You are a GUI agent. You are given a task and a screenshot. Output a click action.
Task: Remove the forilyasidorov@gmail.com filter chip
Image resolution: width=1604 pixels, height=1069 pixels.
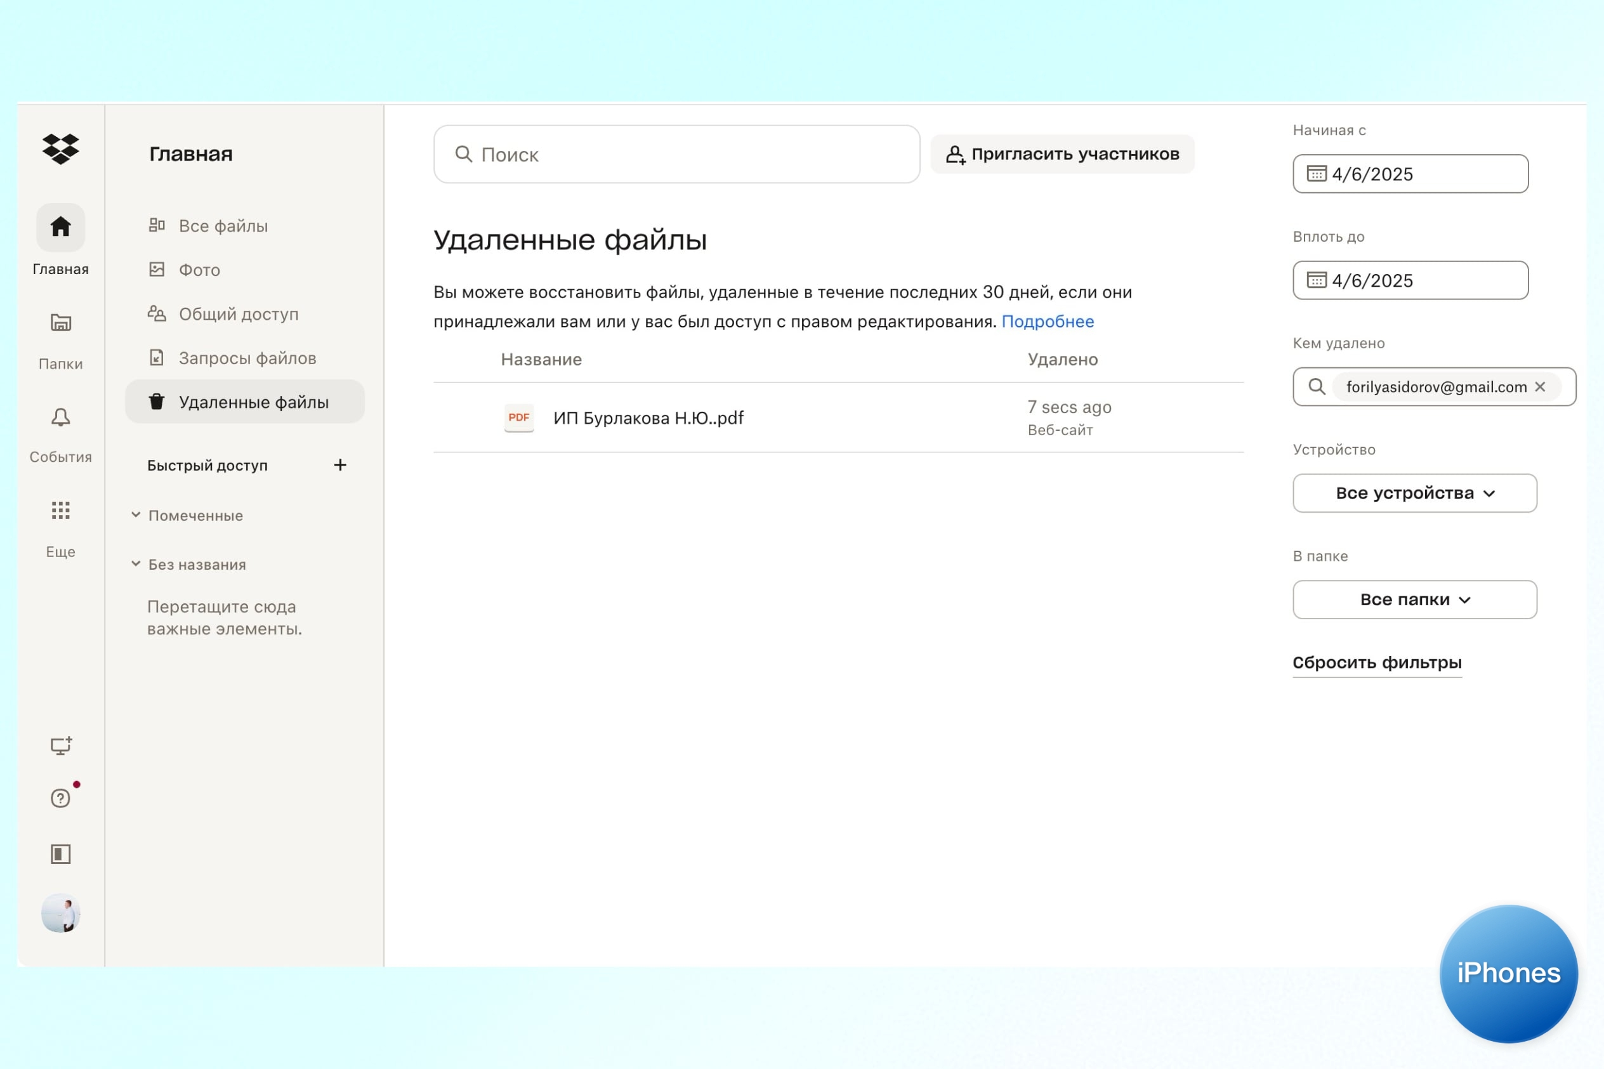tap(1540, 387)
